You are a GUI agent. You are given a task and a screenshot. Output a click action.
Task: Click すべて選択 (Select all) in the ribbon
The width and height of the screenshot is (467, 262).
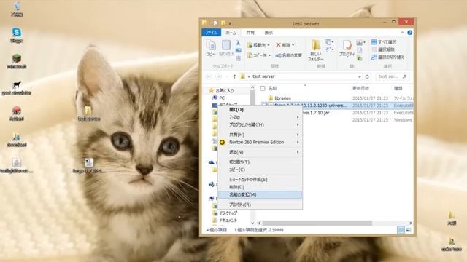(384, 42)
